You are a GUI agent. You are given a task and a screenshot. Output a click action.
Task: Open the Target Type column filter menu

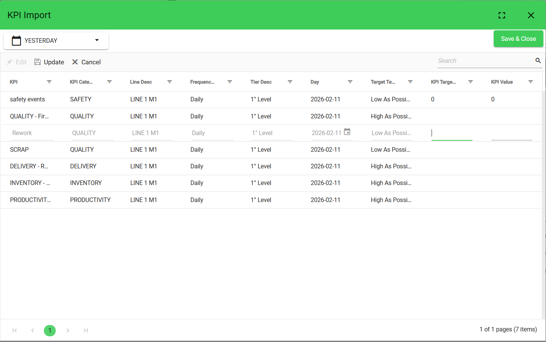click(410, 82)
